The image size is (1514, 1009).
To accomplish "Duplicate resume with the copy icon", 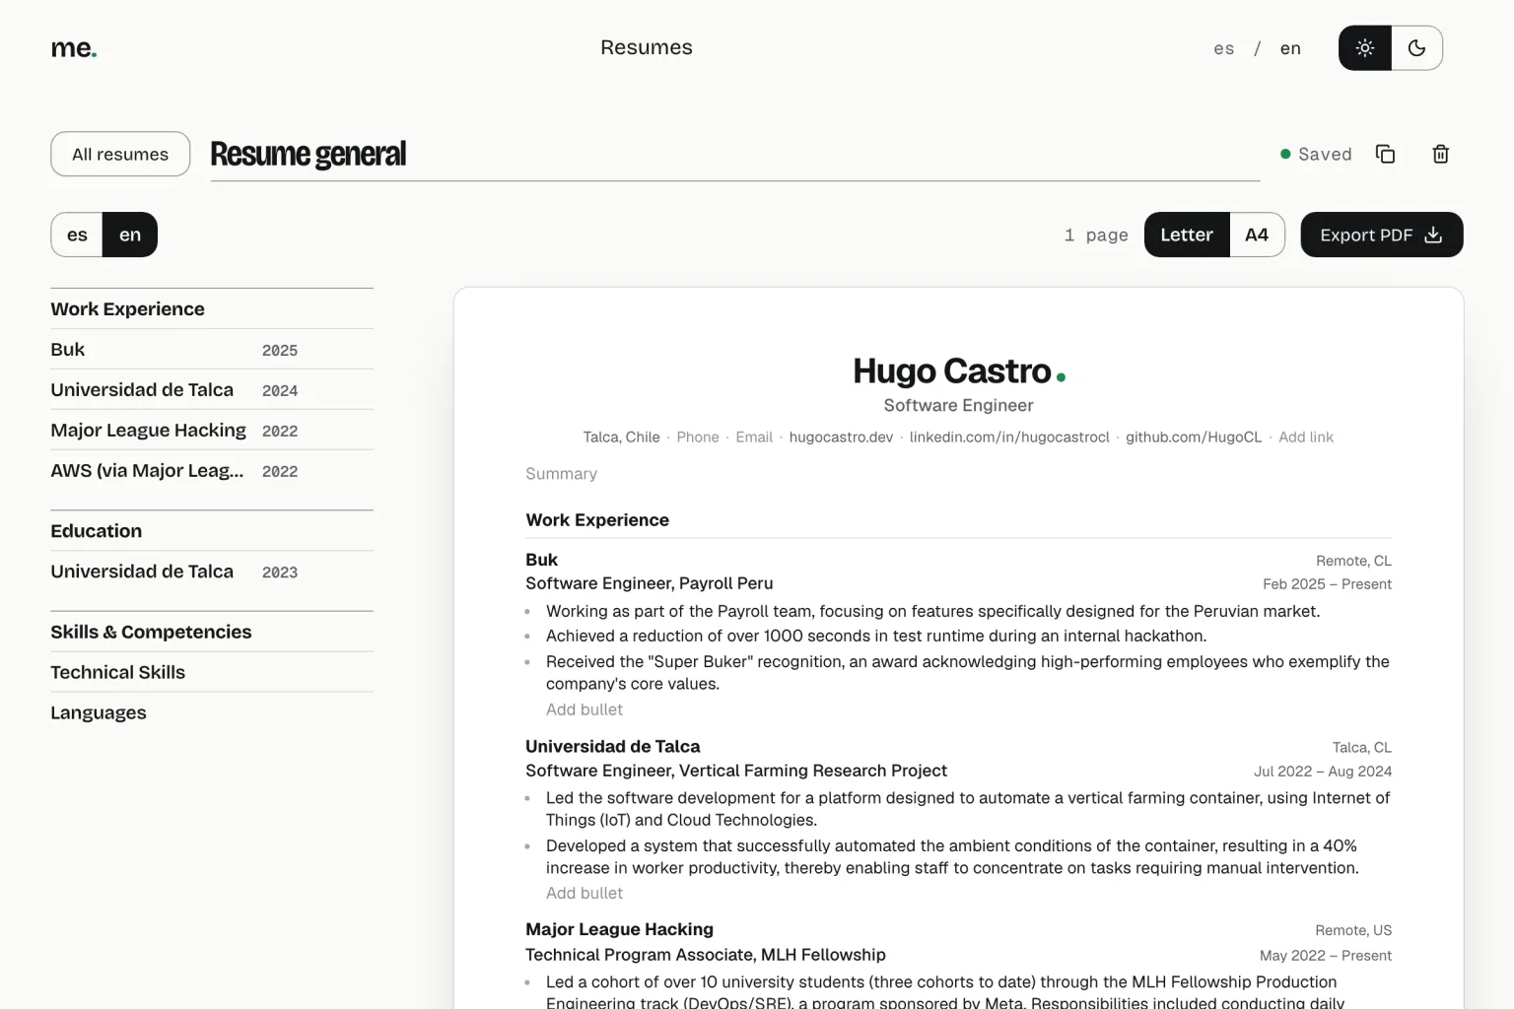I will pyautogui.click(x=1385, y=154).
